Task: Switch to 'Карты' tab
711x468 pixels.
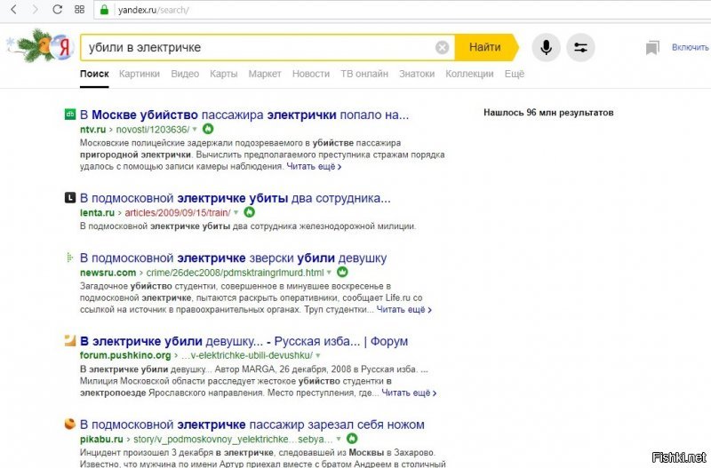Action: pos(224,74)
